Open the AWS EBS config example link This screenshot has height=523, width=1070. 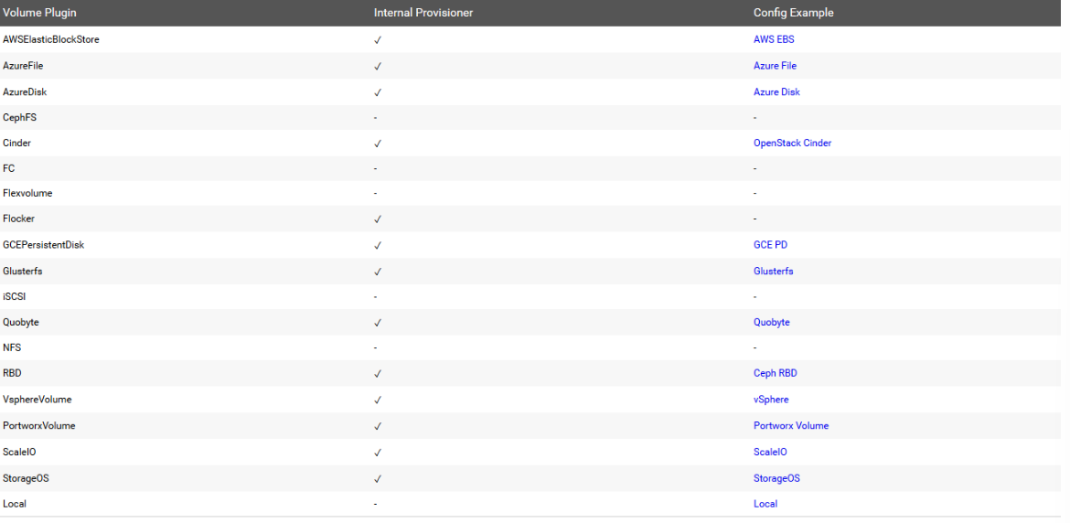click(774, 39)
